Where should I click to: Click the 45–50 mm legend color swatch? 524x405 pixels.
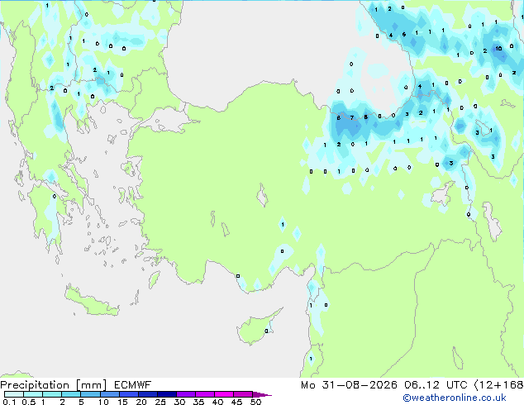(x=243, y=394)
